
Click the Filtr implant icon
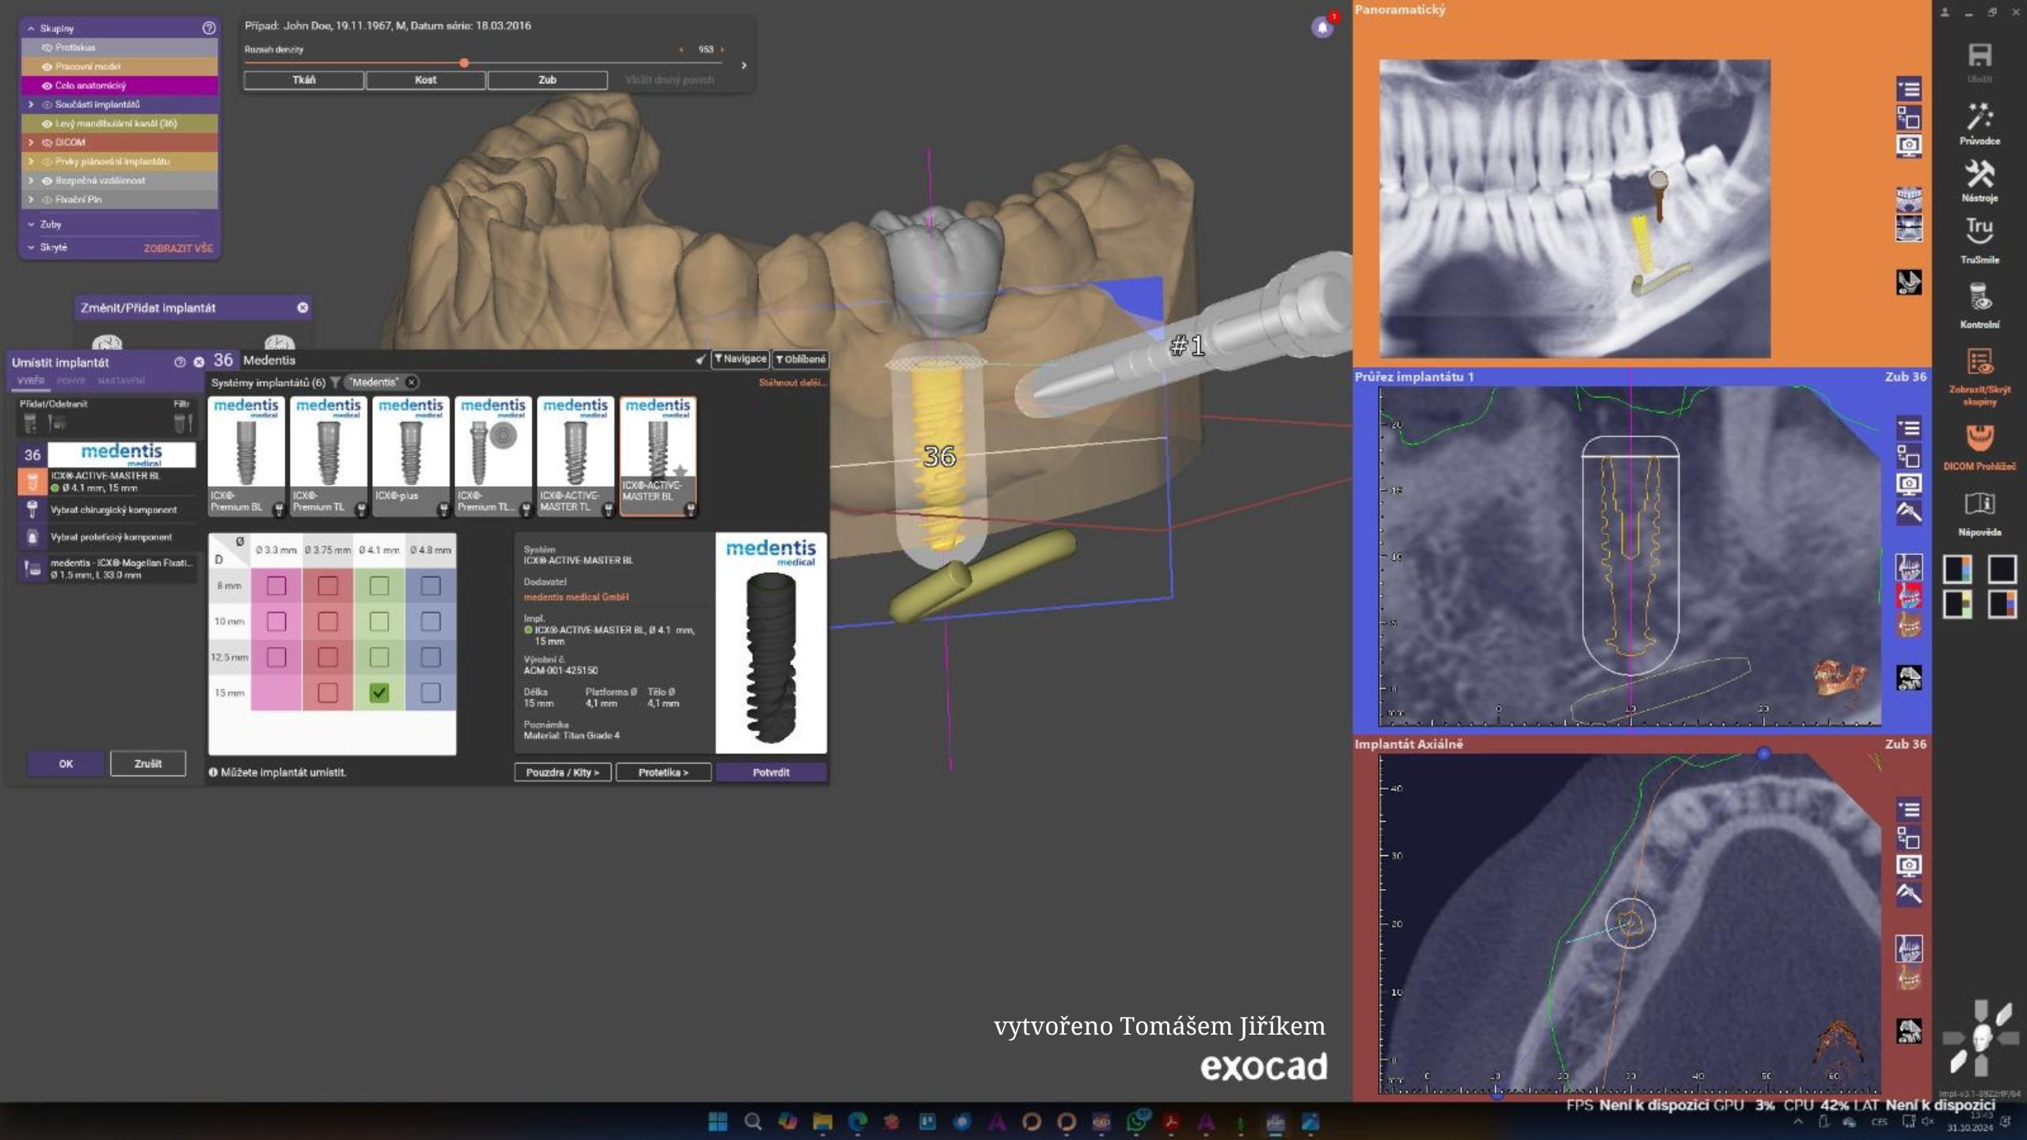pyautogui.click(x=183, y=424)
